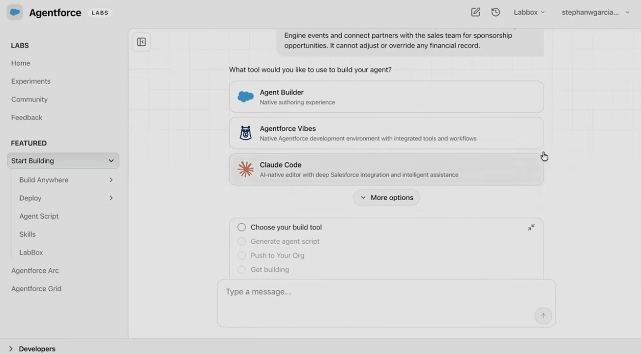Click the Agent Builder cloud icon

coord(245,97)
